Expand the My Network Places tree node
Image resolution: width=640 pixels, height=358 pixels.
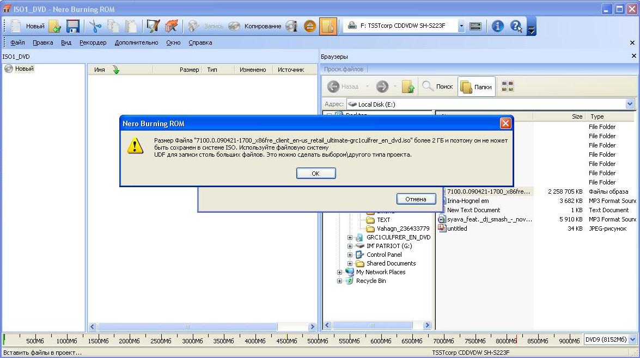[x=340, y=272]
